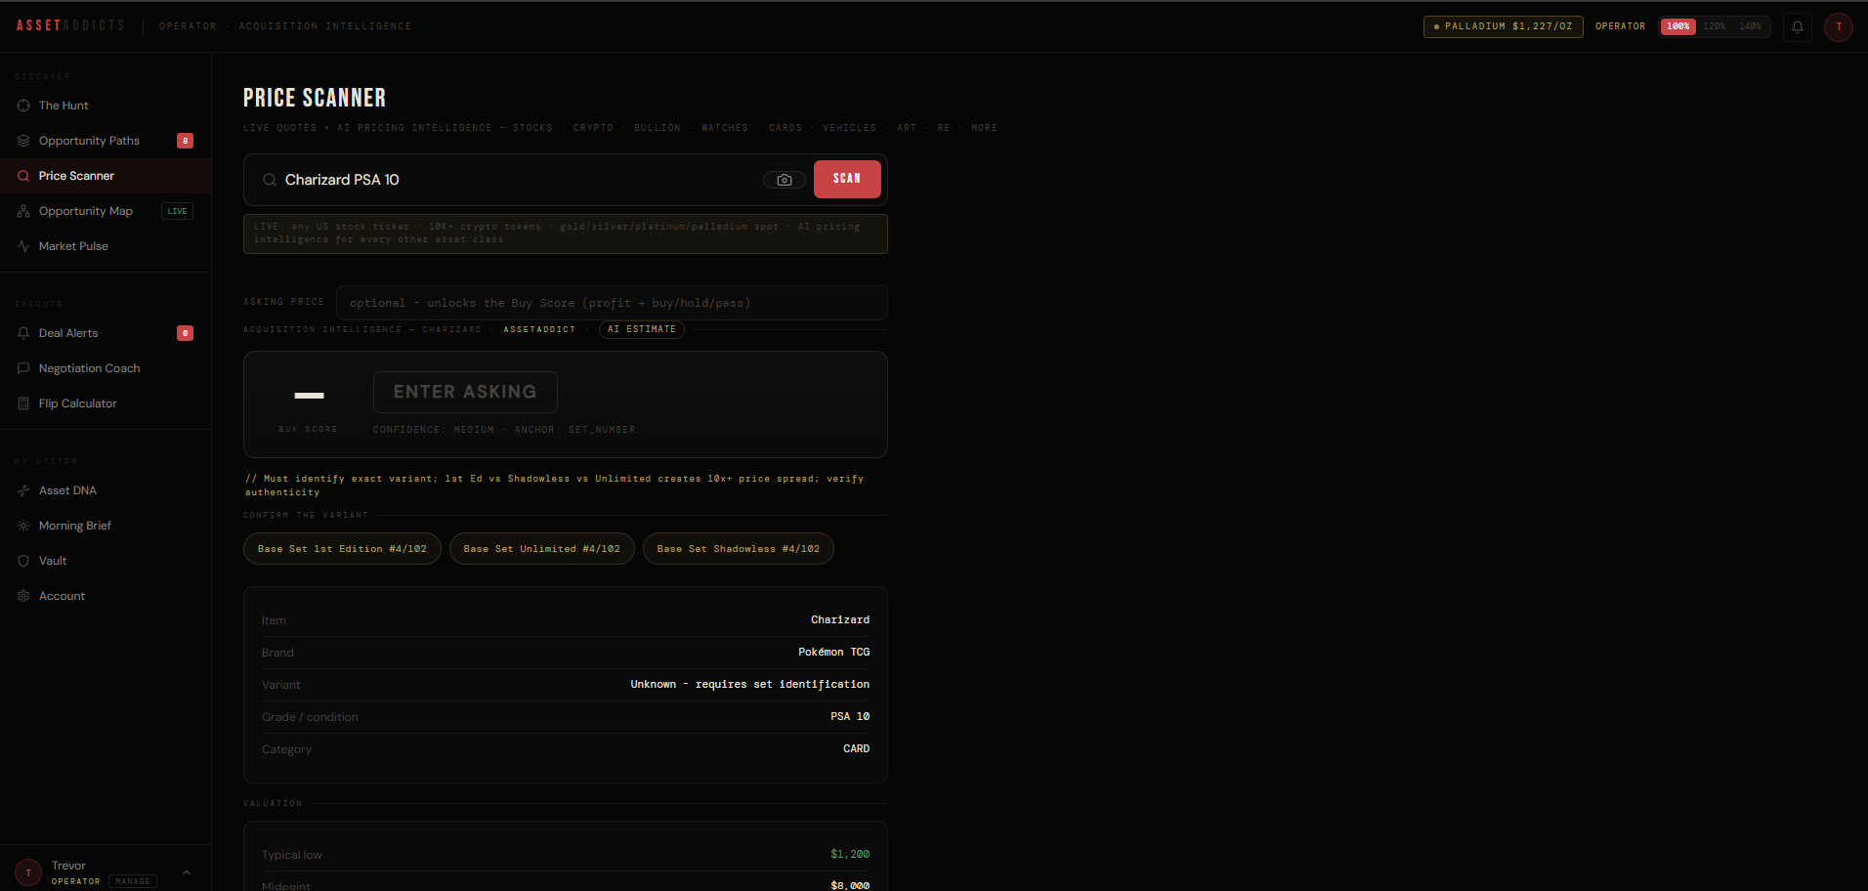This screenshot has height=891, width=1868.
Task: Open Asset DNA via its sparkle icon
Action: [23, 490]
